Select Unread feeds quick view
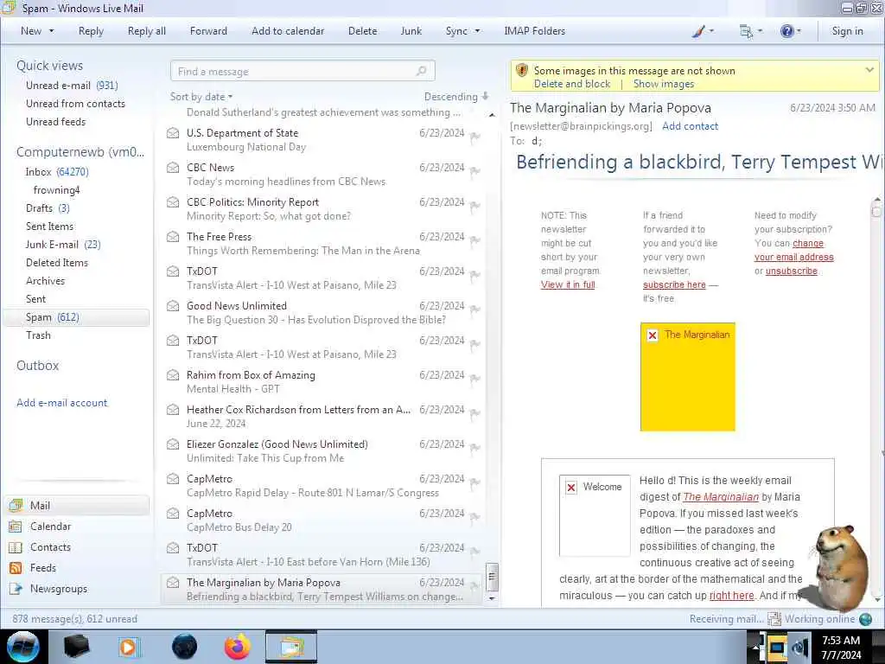885x664 pixels. [x=55, y=121]
